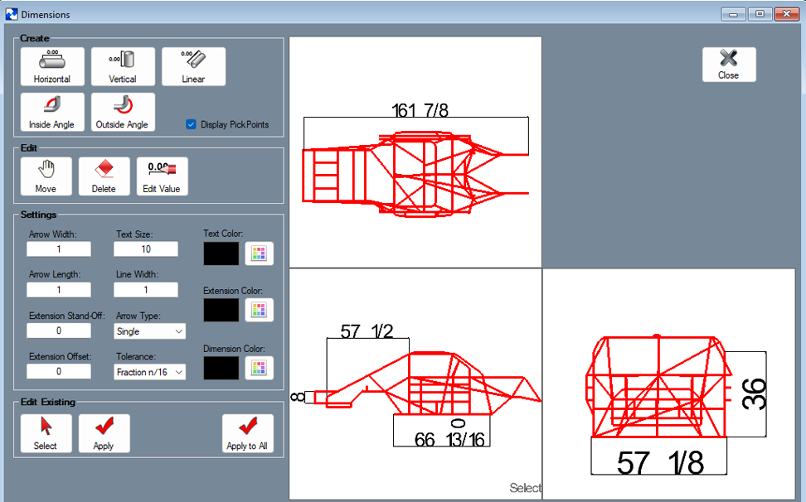Click the Arrow Width input field
The image size is (806, 502).
click(x=59, y=249)
